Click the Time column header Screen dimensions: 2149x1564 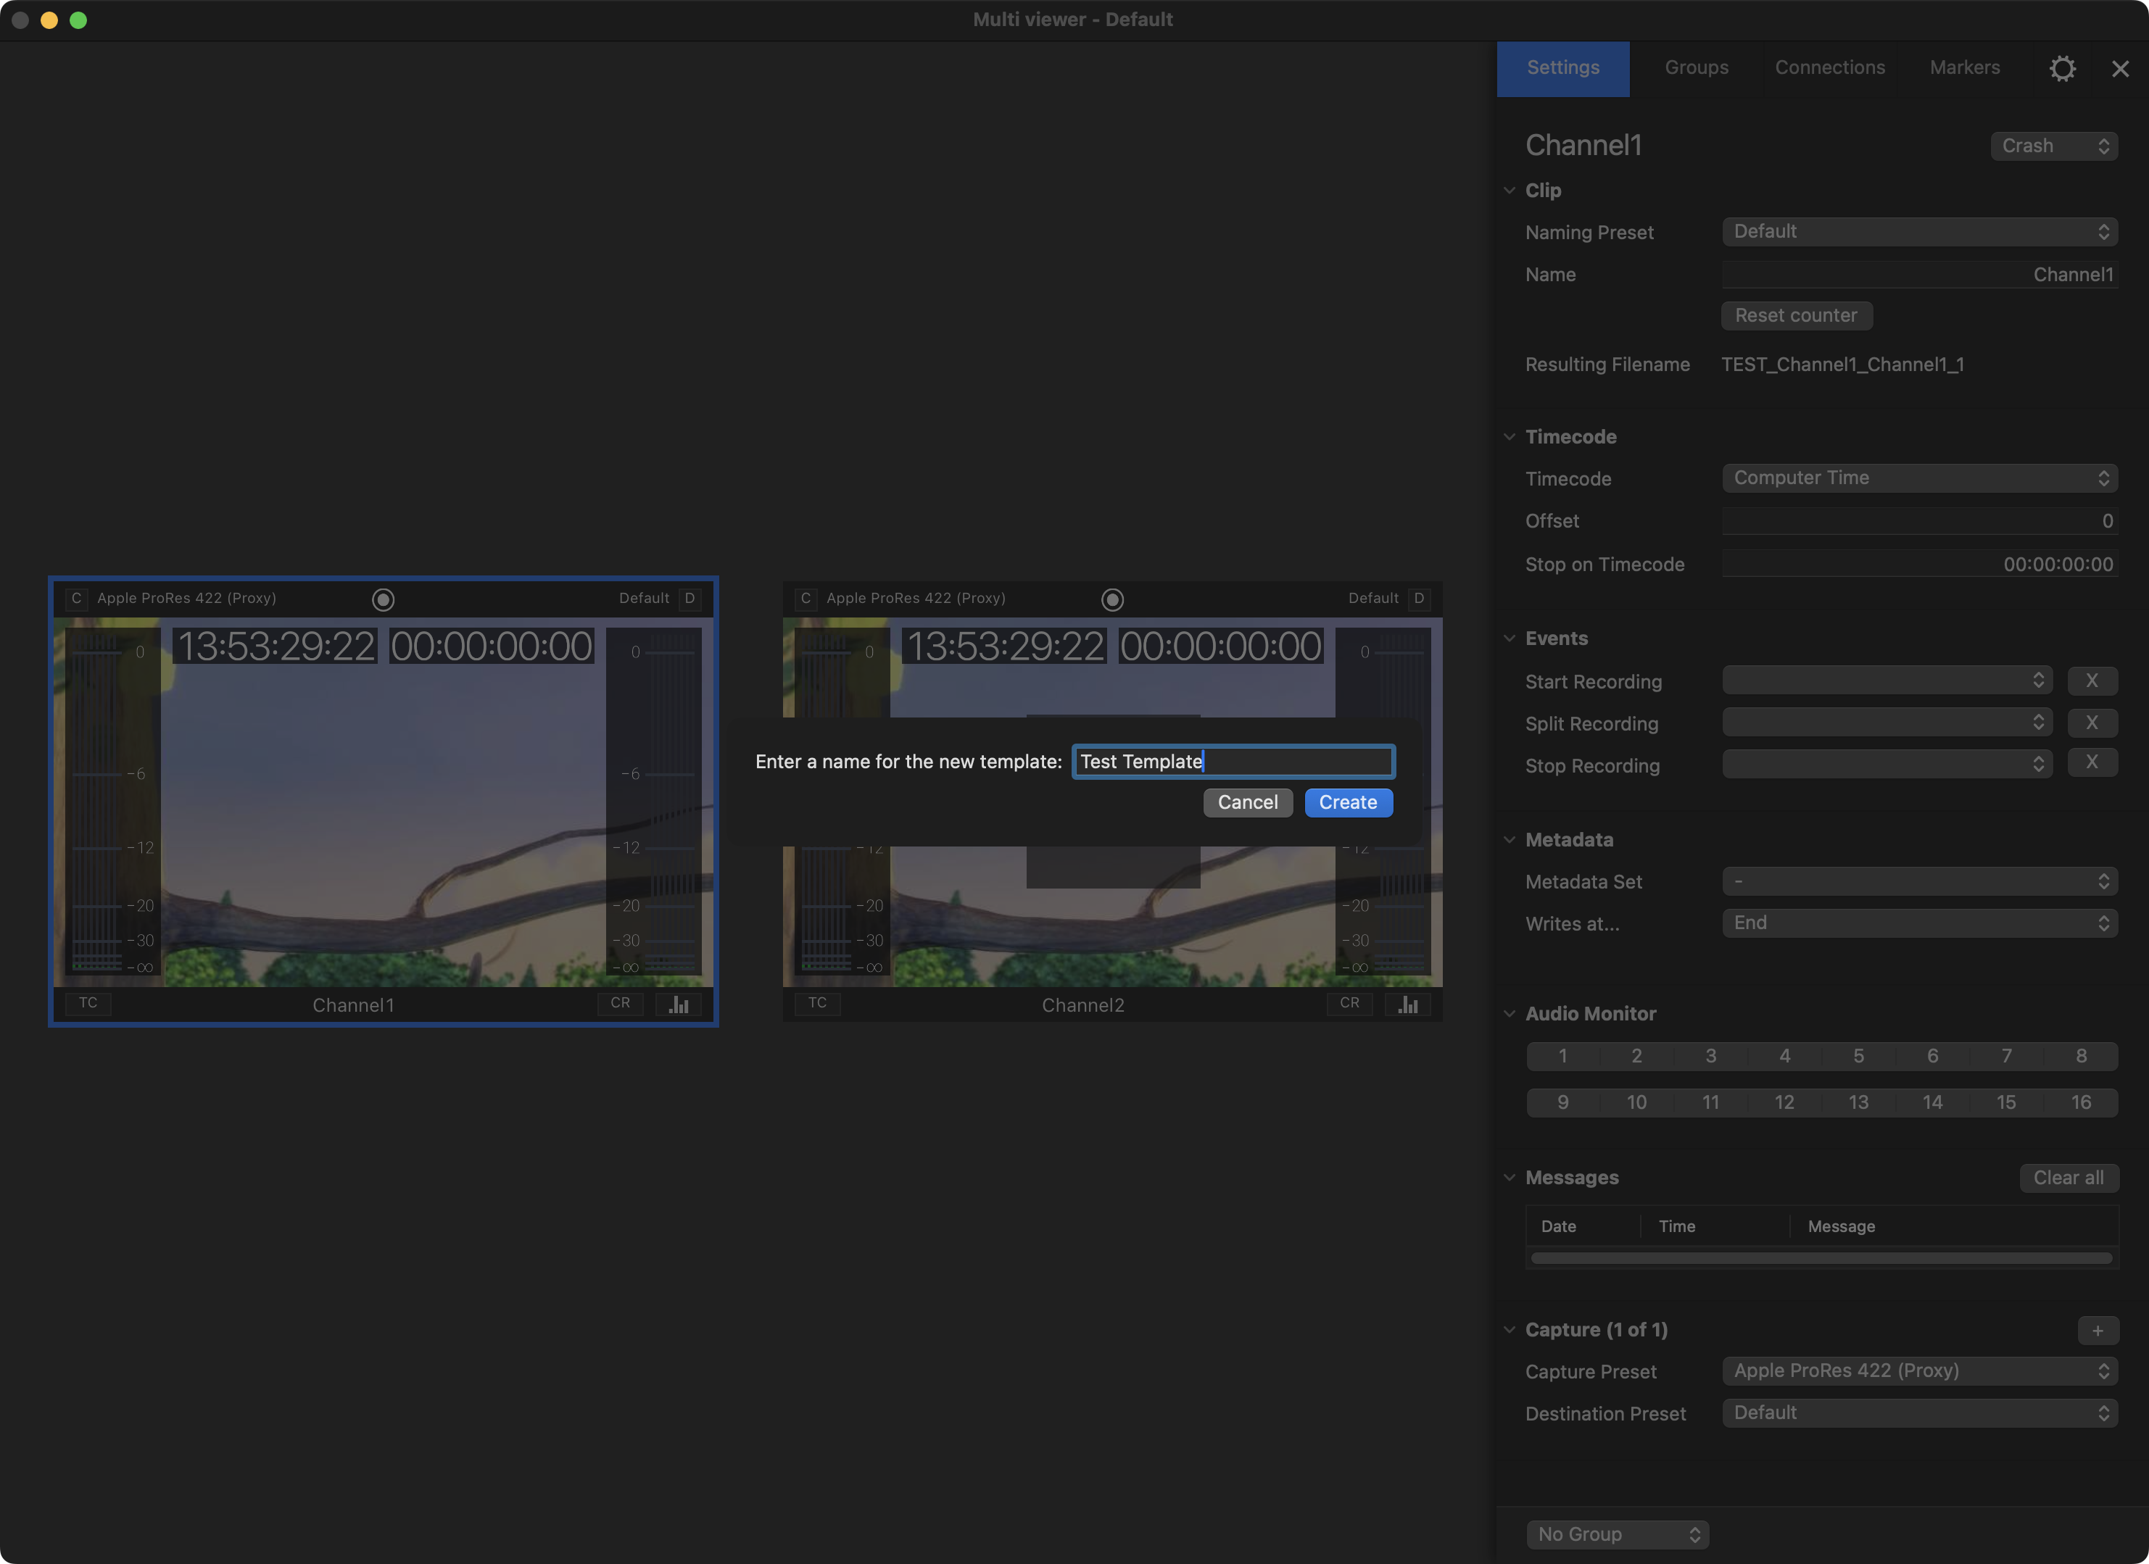click(1677, 1227)
